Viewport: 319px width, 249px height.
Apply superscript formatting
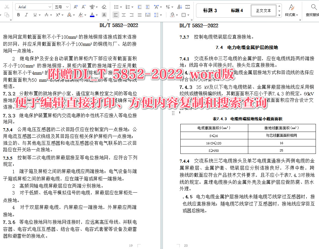pos(58,15)
